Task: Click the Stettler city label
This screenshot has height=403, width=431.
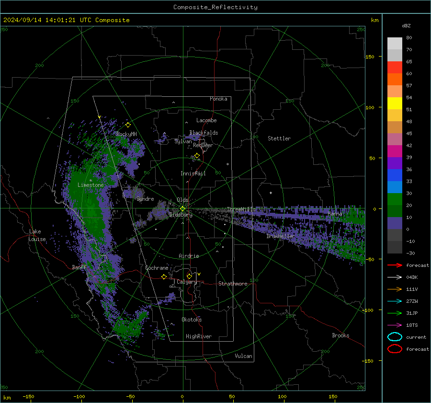Action: [279, 138]
